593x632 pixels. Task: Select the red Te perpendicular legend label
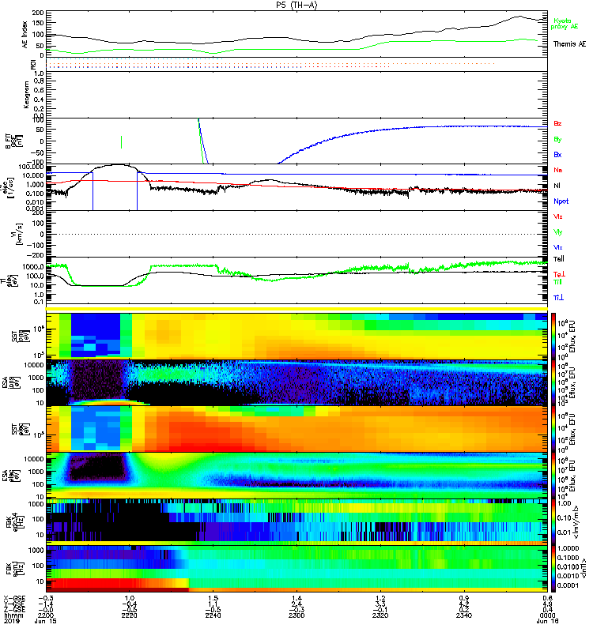click(559, 274)
